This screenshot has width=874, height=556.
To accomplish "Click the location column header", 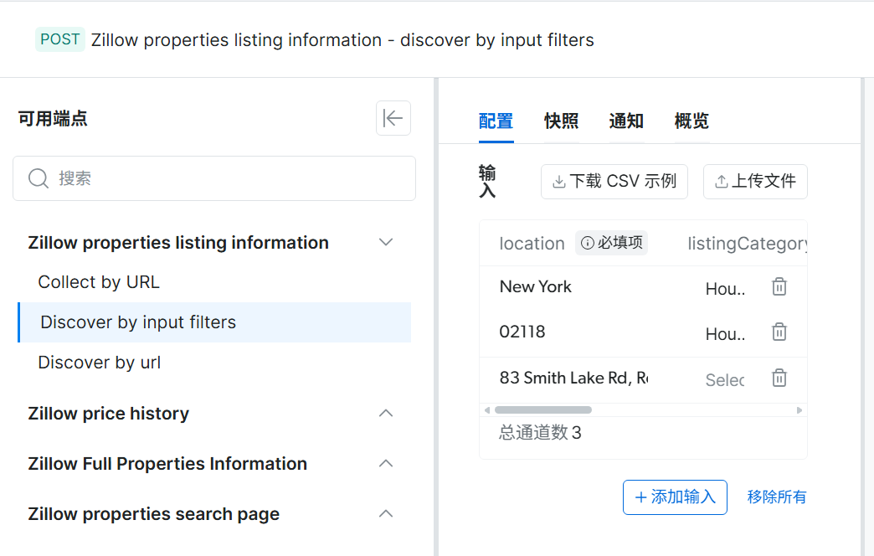I will 532,243.
